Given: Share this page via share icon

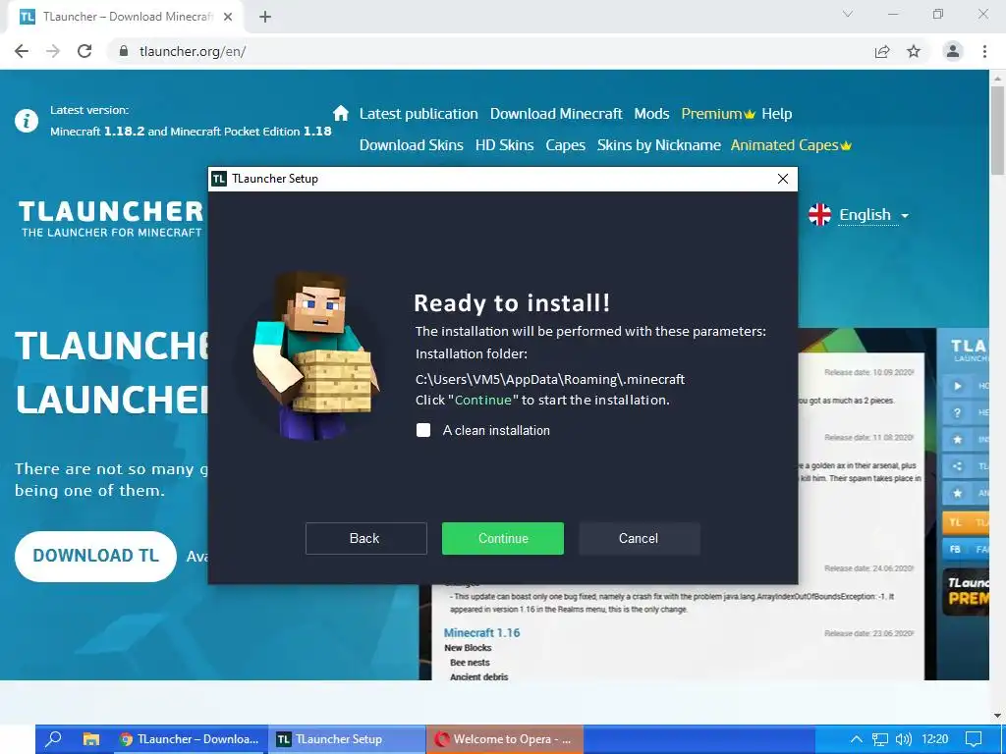Looking at the screenshot, I should click(x=882, y=51).
